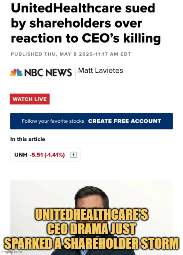This screenshot has width=183, height=255.
Task: Open the article photo of the man
Action: (91, 218)
